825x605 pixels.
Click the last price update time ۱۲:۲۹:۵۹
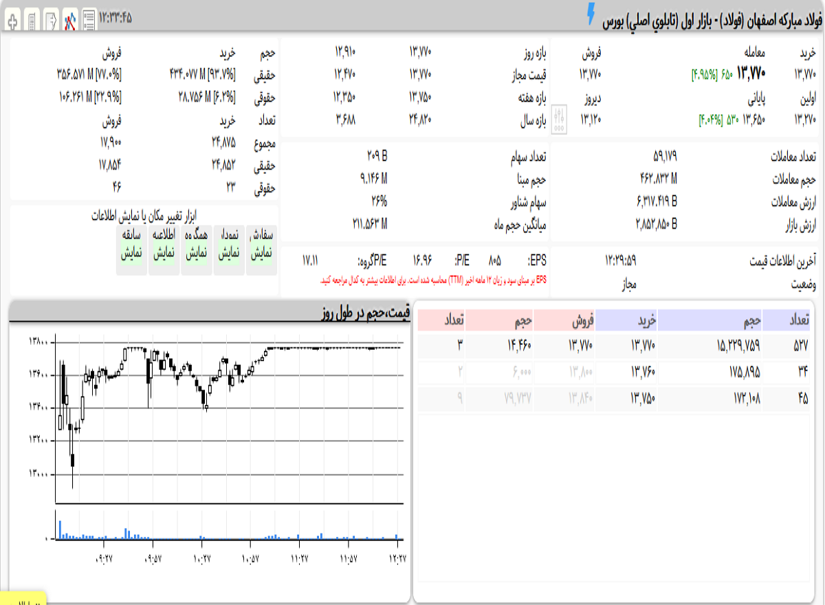[621, 261]
